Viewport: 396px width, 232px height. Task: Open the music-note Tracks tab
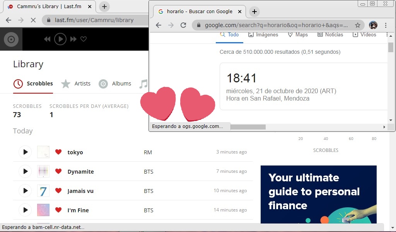(x=143, y=84)
